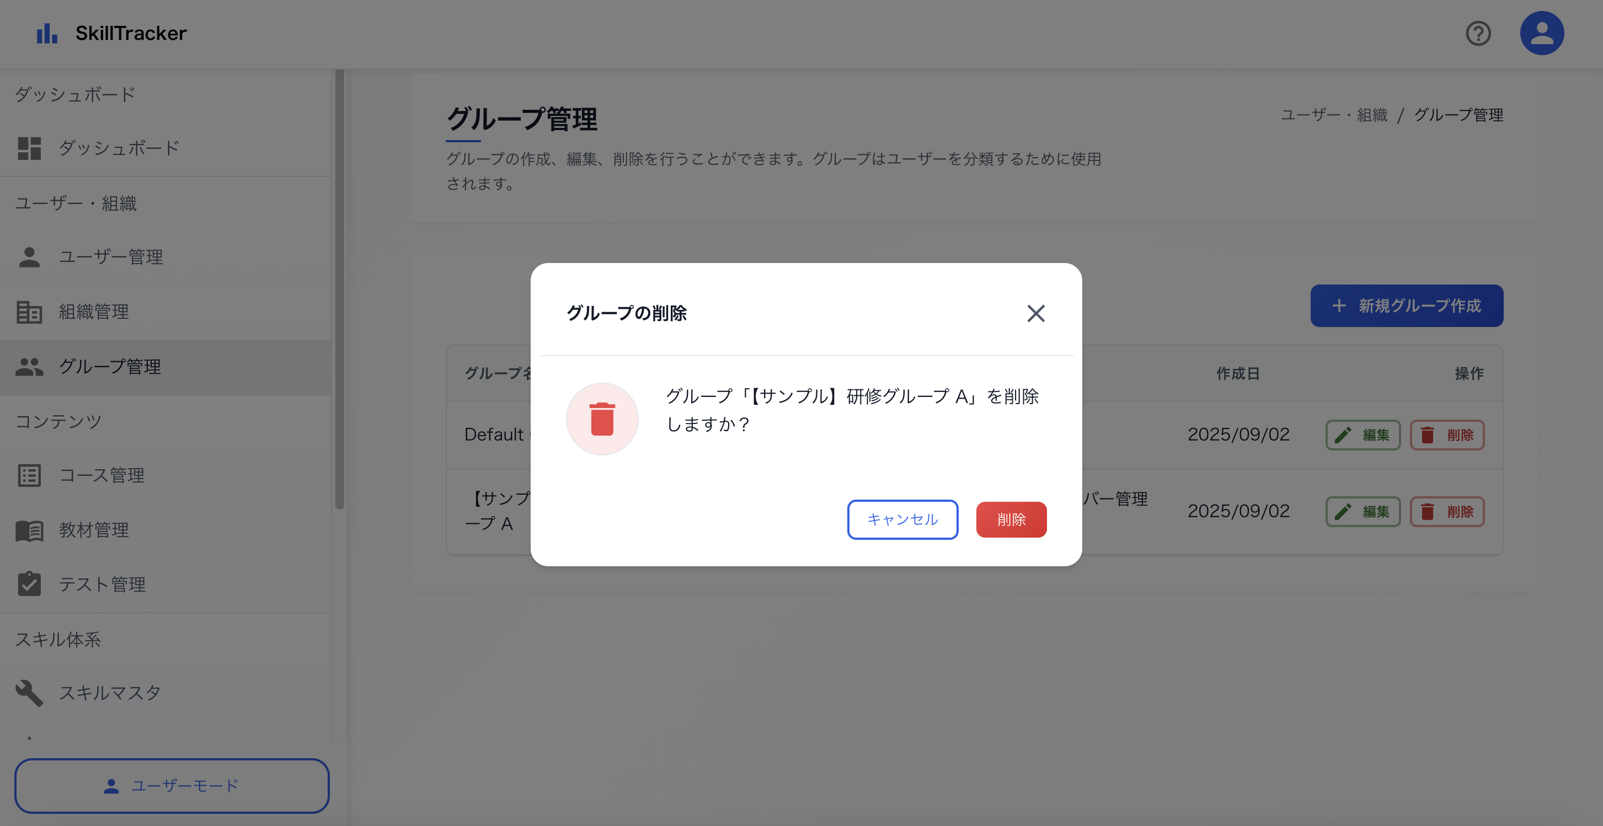Click the 教材管理 book icon
Screen dimensions: 1603x826
click(29, 530)
